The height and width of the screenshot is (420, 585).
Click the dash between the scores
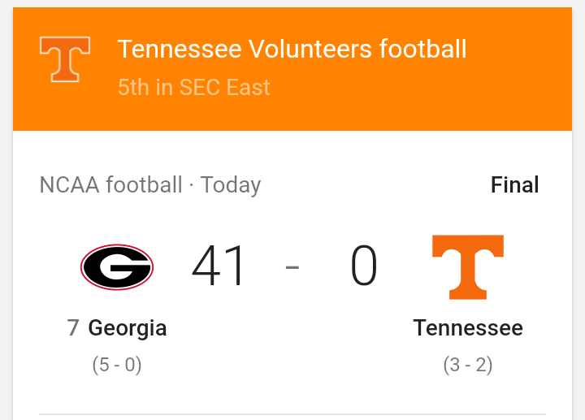coord(292,267)
